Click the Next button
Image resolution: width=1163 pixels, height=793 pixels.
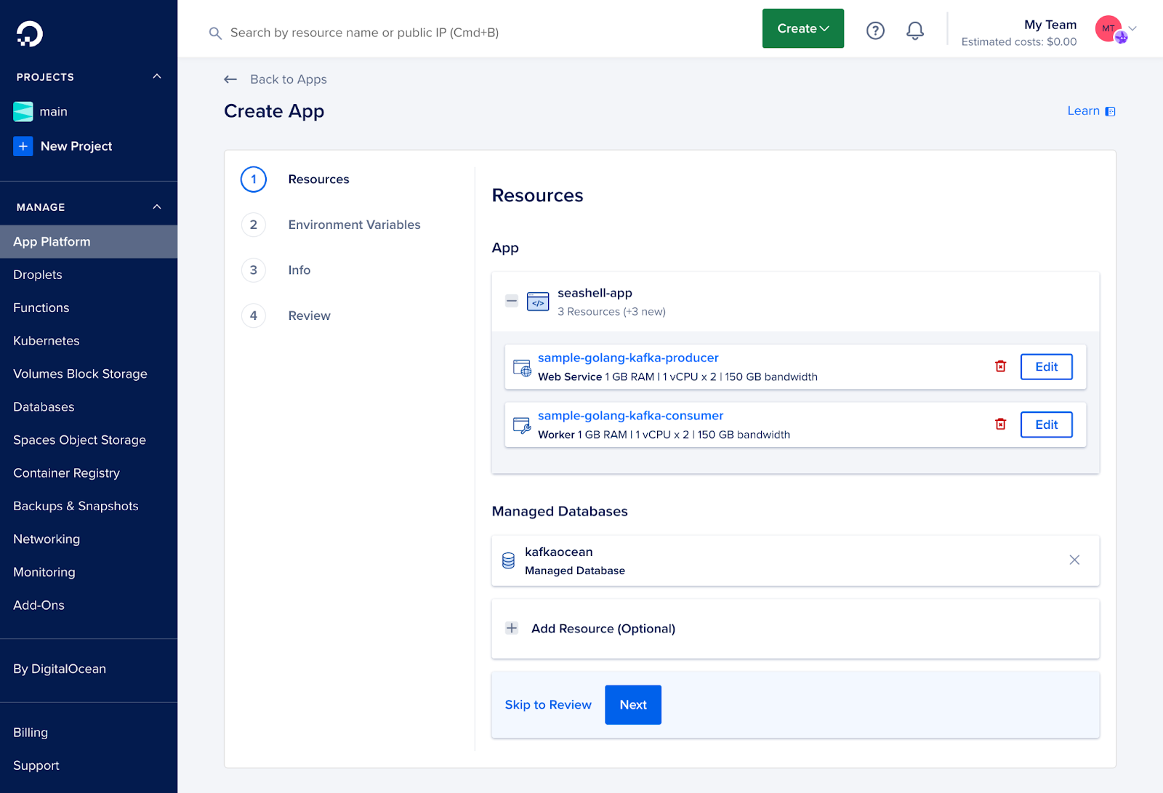(632, 704)
